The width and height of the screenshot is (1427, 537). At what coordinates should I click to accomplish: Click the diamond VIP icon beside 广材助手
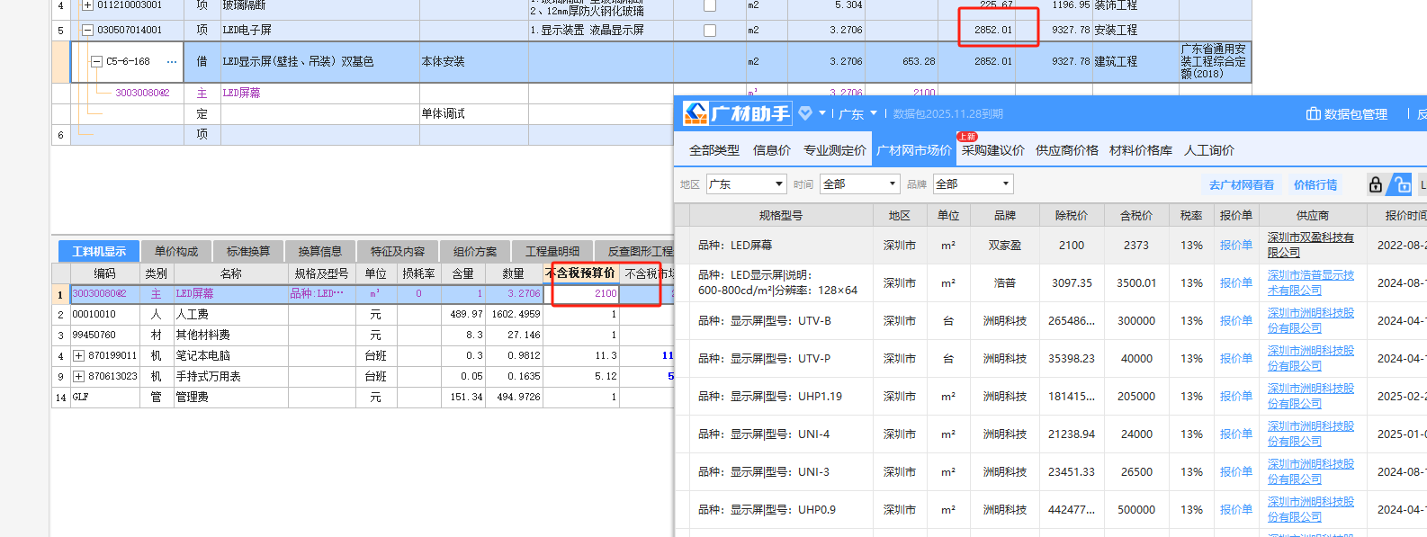805,113
